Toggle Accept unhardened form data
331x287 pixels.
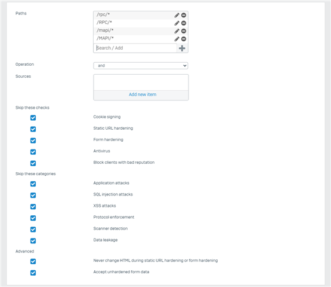(x=33, y=273)
